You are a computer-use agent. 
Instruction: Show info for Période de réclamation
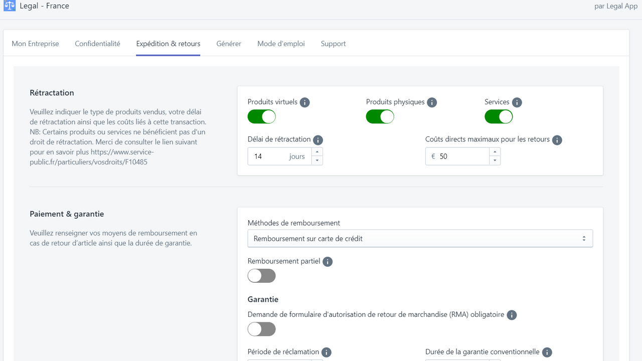327,352
